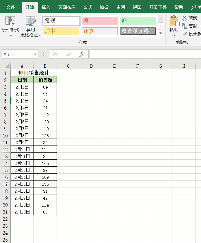Switch to the 开发工具 tab

point(158,7)
